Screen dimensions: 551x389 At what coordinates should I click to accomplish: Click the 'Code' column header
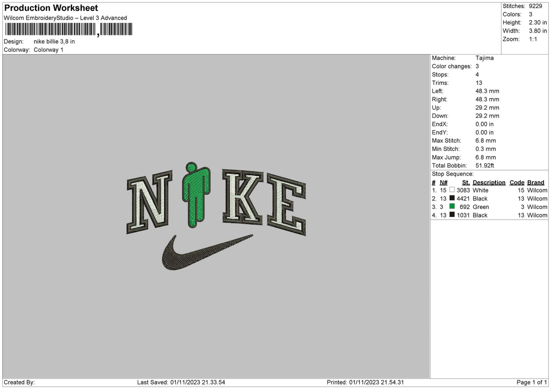click(x=517, y=182)
